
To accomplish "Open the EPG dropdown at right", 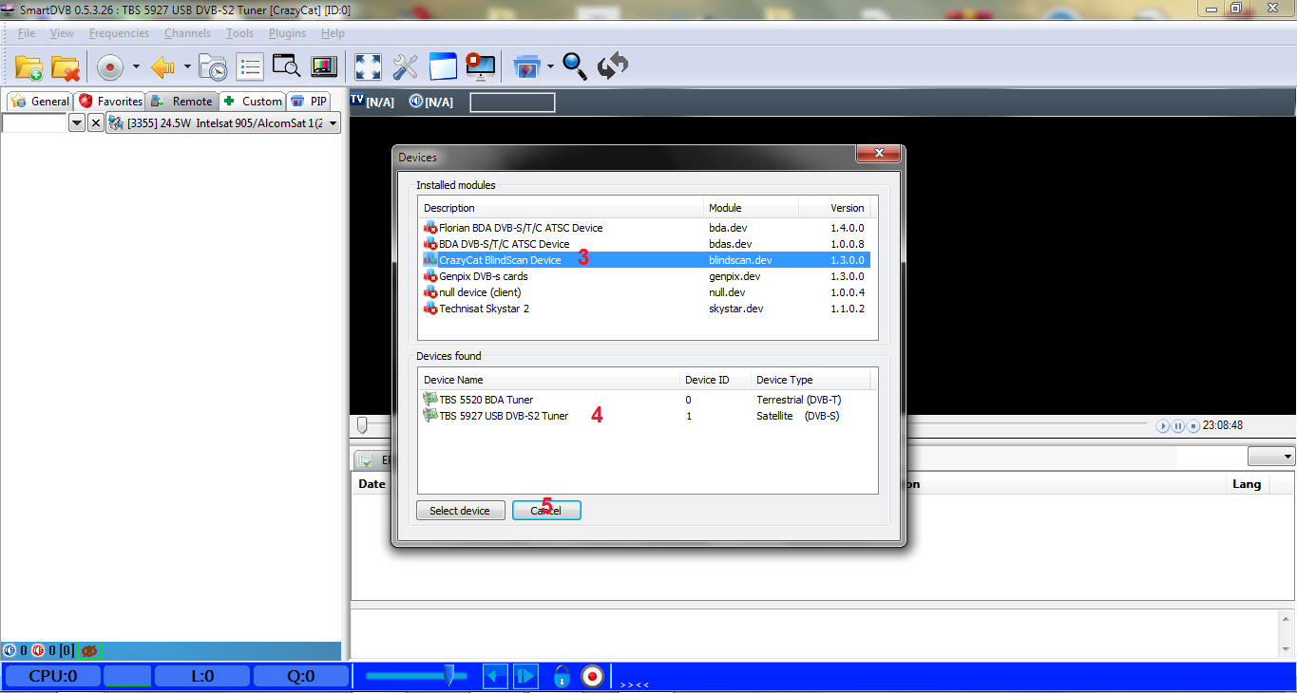I will pos(1272,458).
